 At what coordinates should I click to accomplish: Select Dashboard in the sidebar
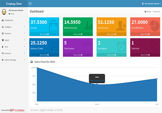point(9,20)
